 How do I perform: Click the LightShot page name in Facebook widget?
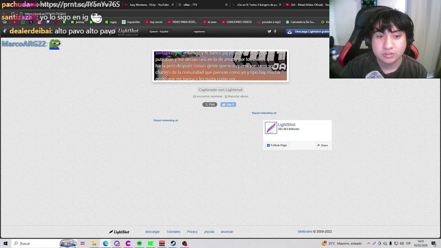point(287,125)
